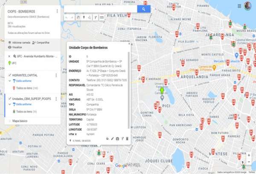Click the Compartilhar button

[x=41, y=43]
